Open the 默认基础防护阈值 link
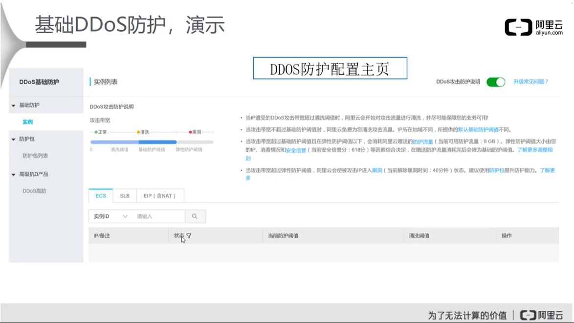 [x=479, y=130]
